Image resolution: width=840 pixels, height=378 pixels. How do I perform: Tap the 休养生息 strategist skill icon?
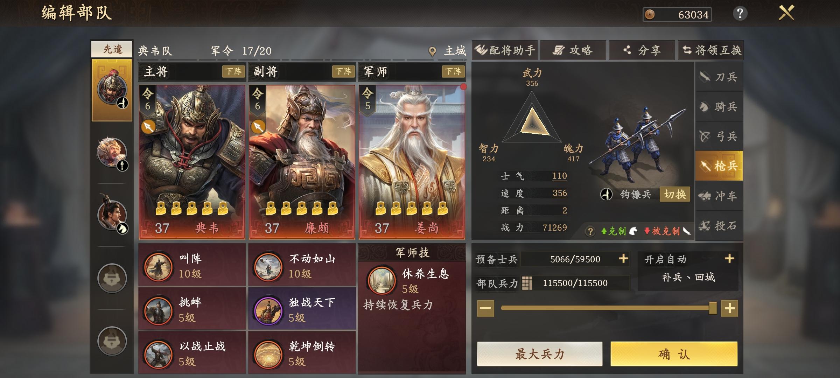381,281
